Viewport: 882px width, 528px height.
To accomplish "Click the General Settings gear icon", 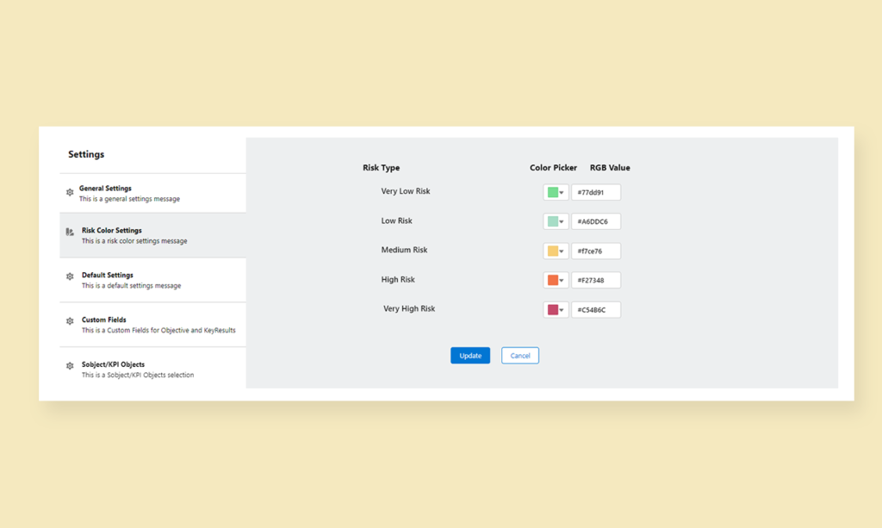I will tap(70, 192).
